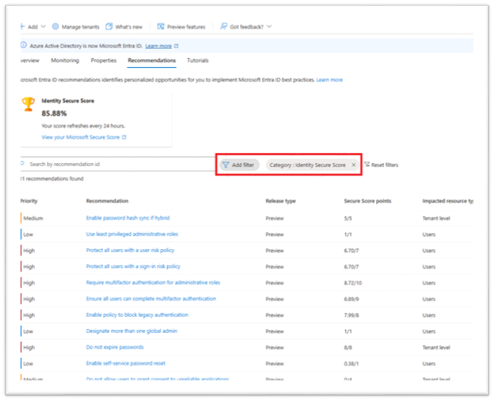Open Preview features

tap(187, 27)
